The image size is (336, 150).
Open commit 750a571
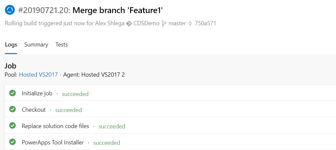pos(205,23)
